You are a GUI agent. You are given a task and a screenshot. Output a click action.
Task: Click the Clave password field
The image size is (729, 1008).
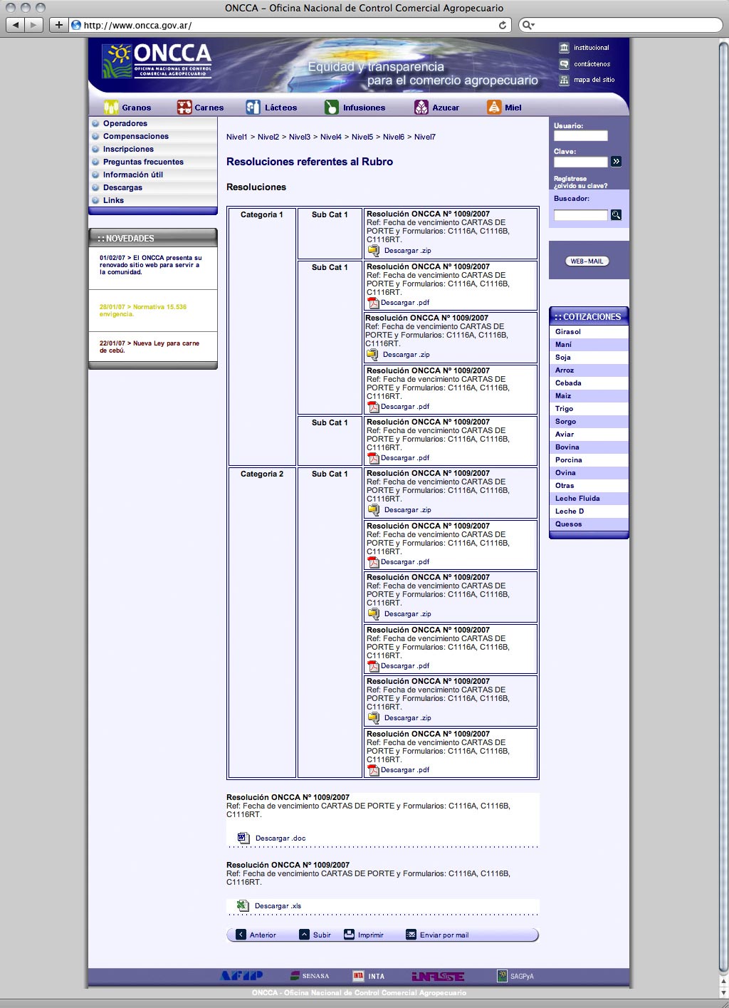581,162
